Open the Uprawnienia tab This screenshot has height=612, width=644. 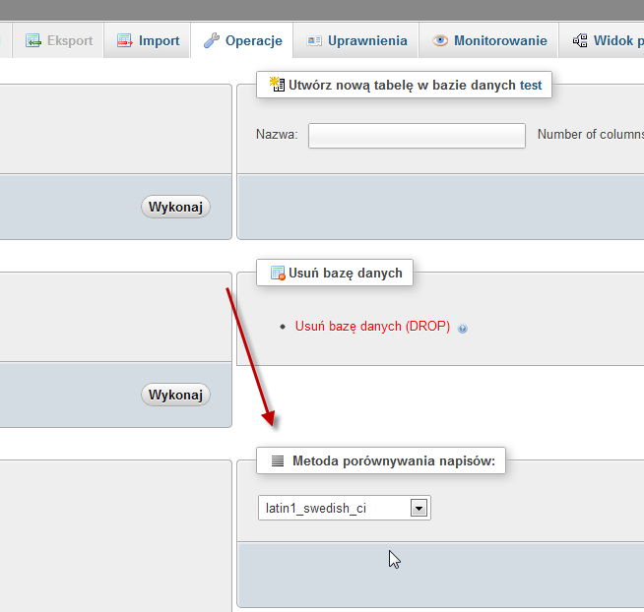(x=366, y=41)
